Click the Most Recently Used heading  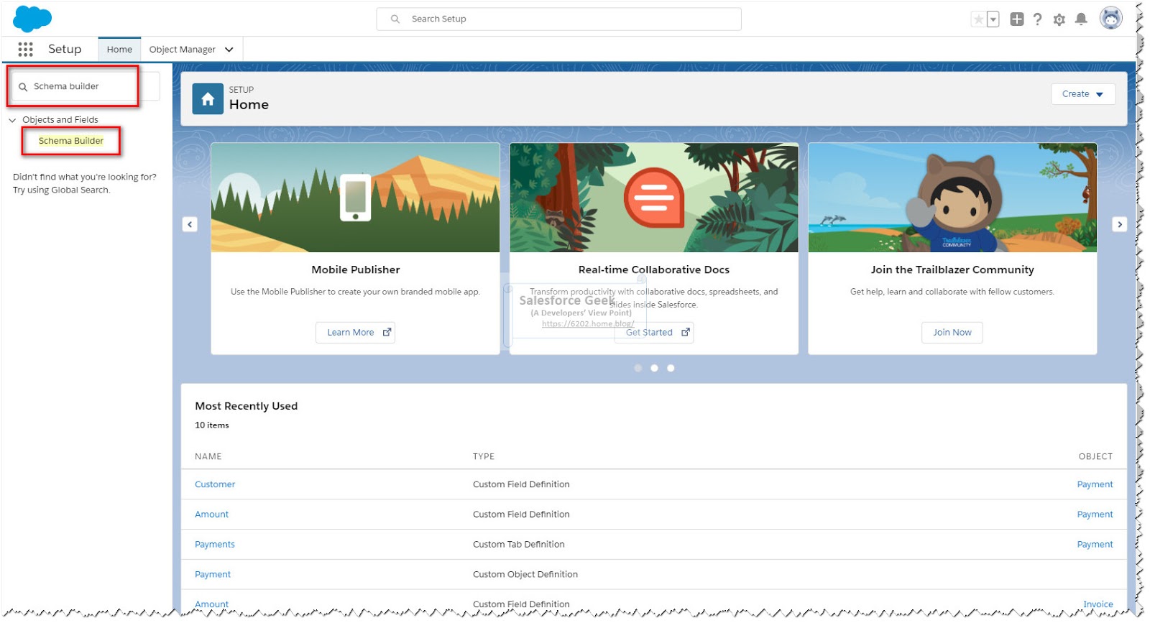pos(246,406)
